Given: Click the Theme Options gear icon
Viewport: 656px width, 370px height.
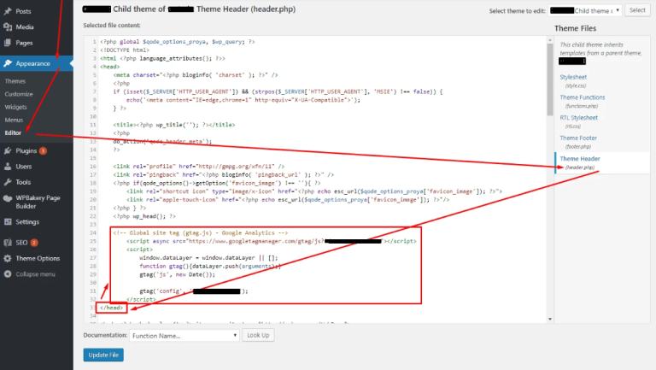Looking at the screenshot, I should (x=8, y=258).
